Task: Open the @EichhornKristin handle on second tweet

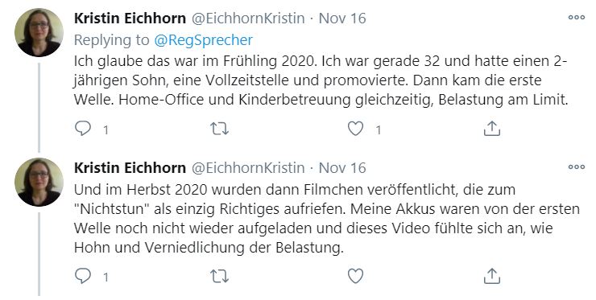Action: [248, 168]
